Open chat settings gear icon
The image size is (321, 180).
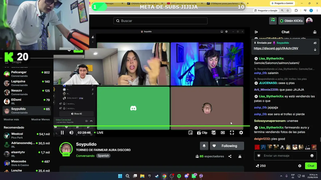coord(300,166)
